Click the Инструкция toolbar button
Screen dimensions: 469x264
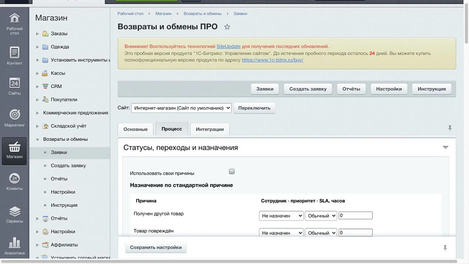[431, 89]
